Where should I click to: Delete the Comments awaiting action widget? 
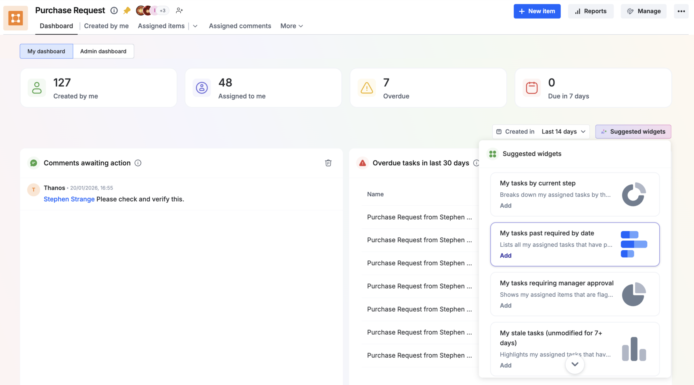tap(328, 163)
